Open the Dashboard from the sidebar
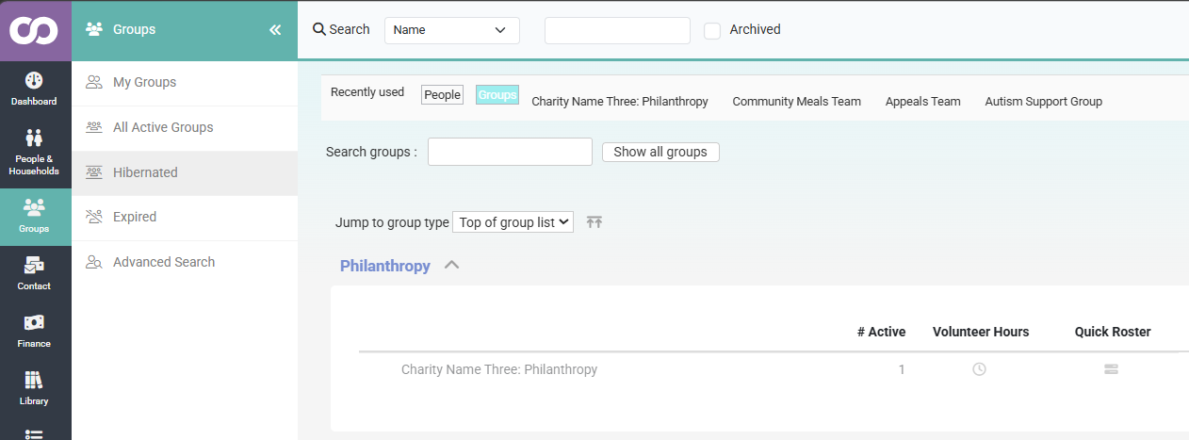 tap(35, 90)
